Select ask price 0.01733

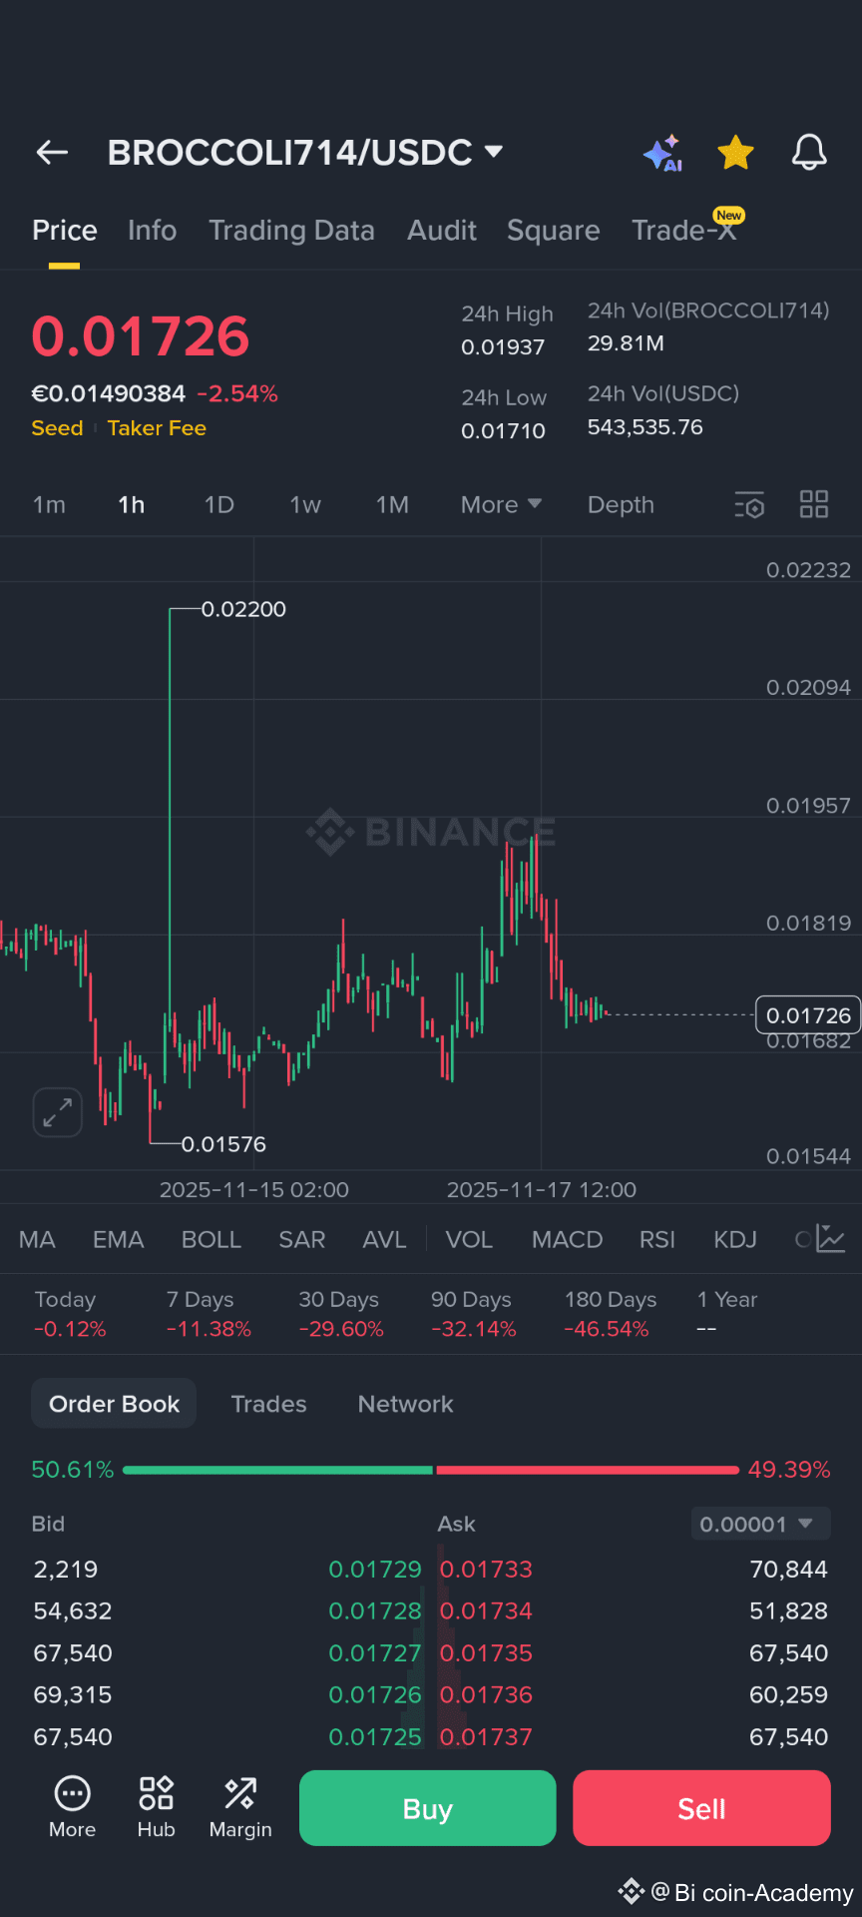(x=486, y=1570)
